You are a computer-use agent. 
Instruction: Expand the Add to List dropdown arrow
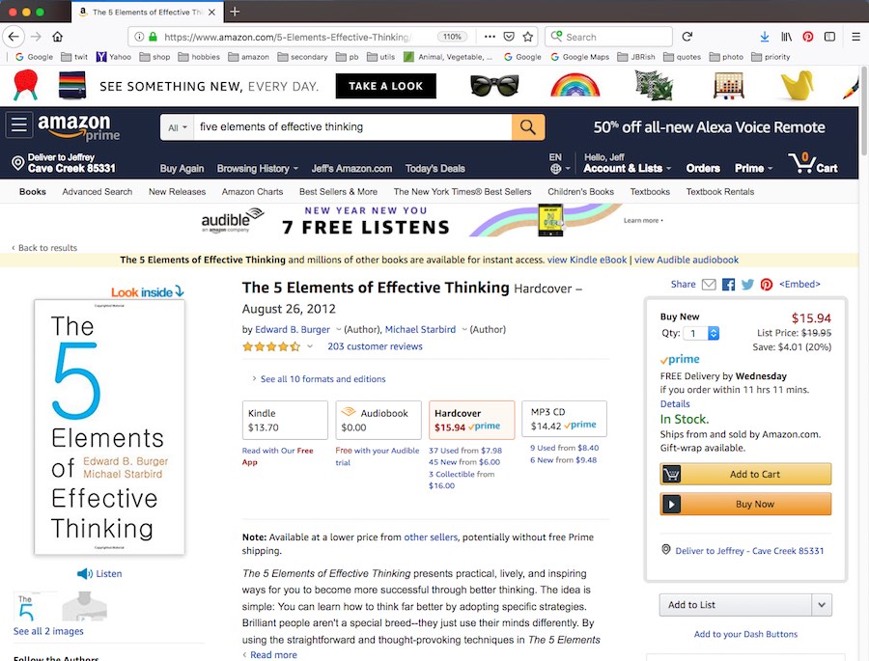821,605
